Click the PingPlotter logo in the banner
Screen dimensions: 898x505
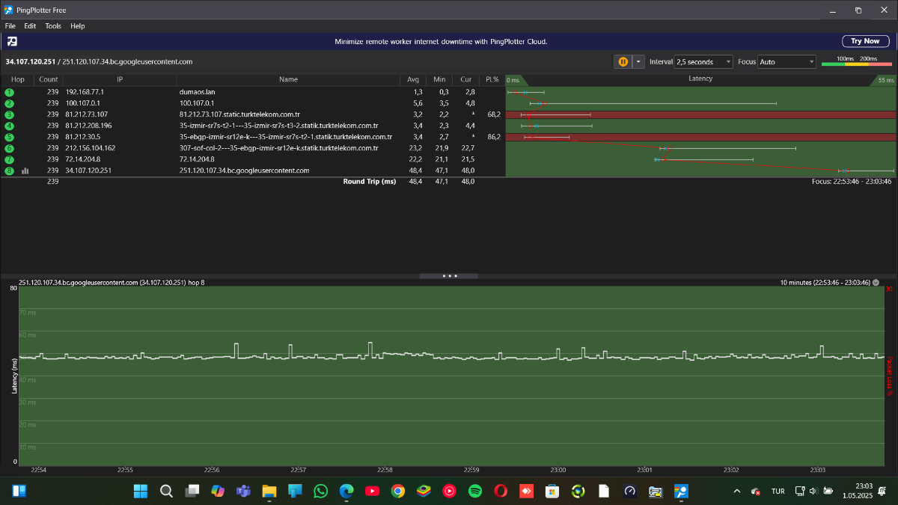pos(12,41)
